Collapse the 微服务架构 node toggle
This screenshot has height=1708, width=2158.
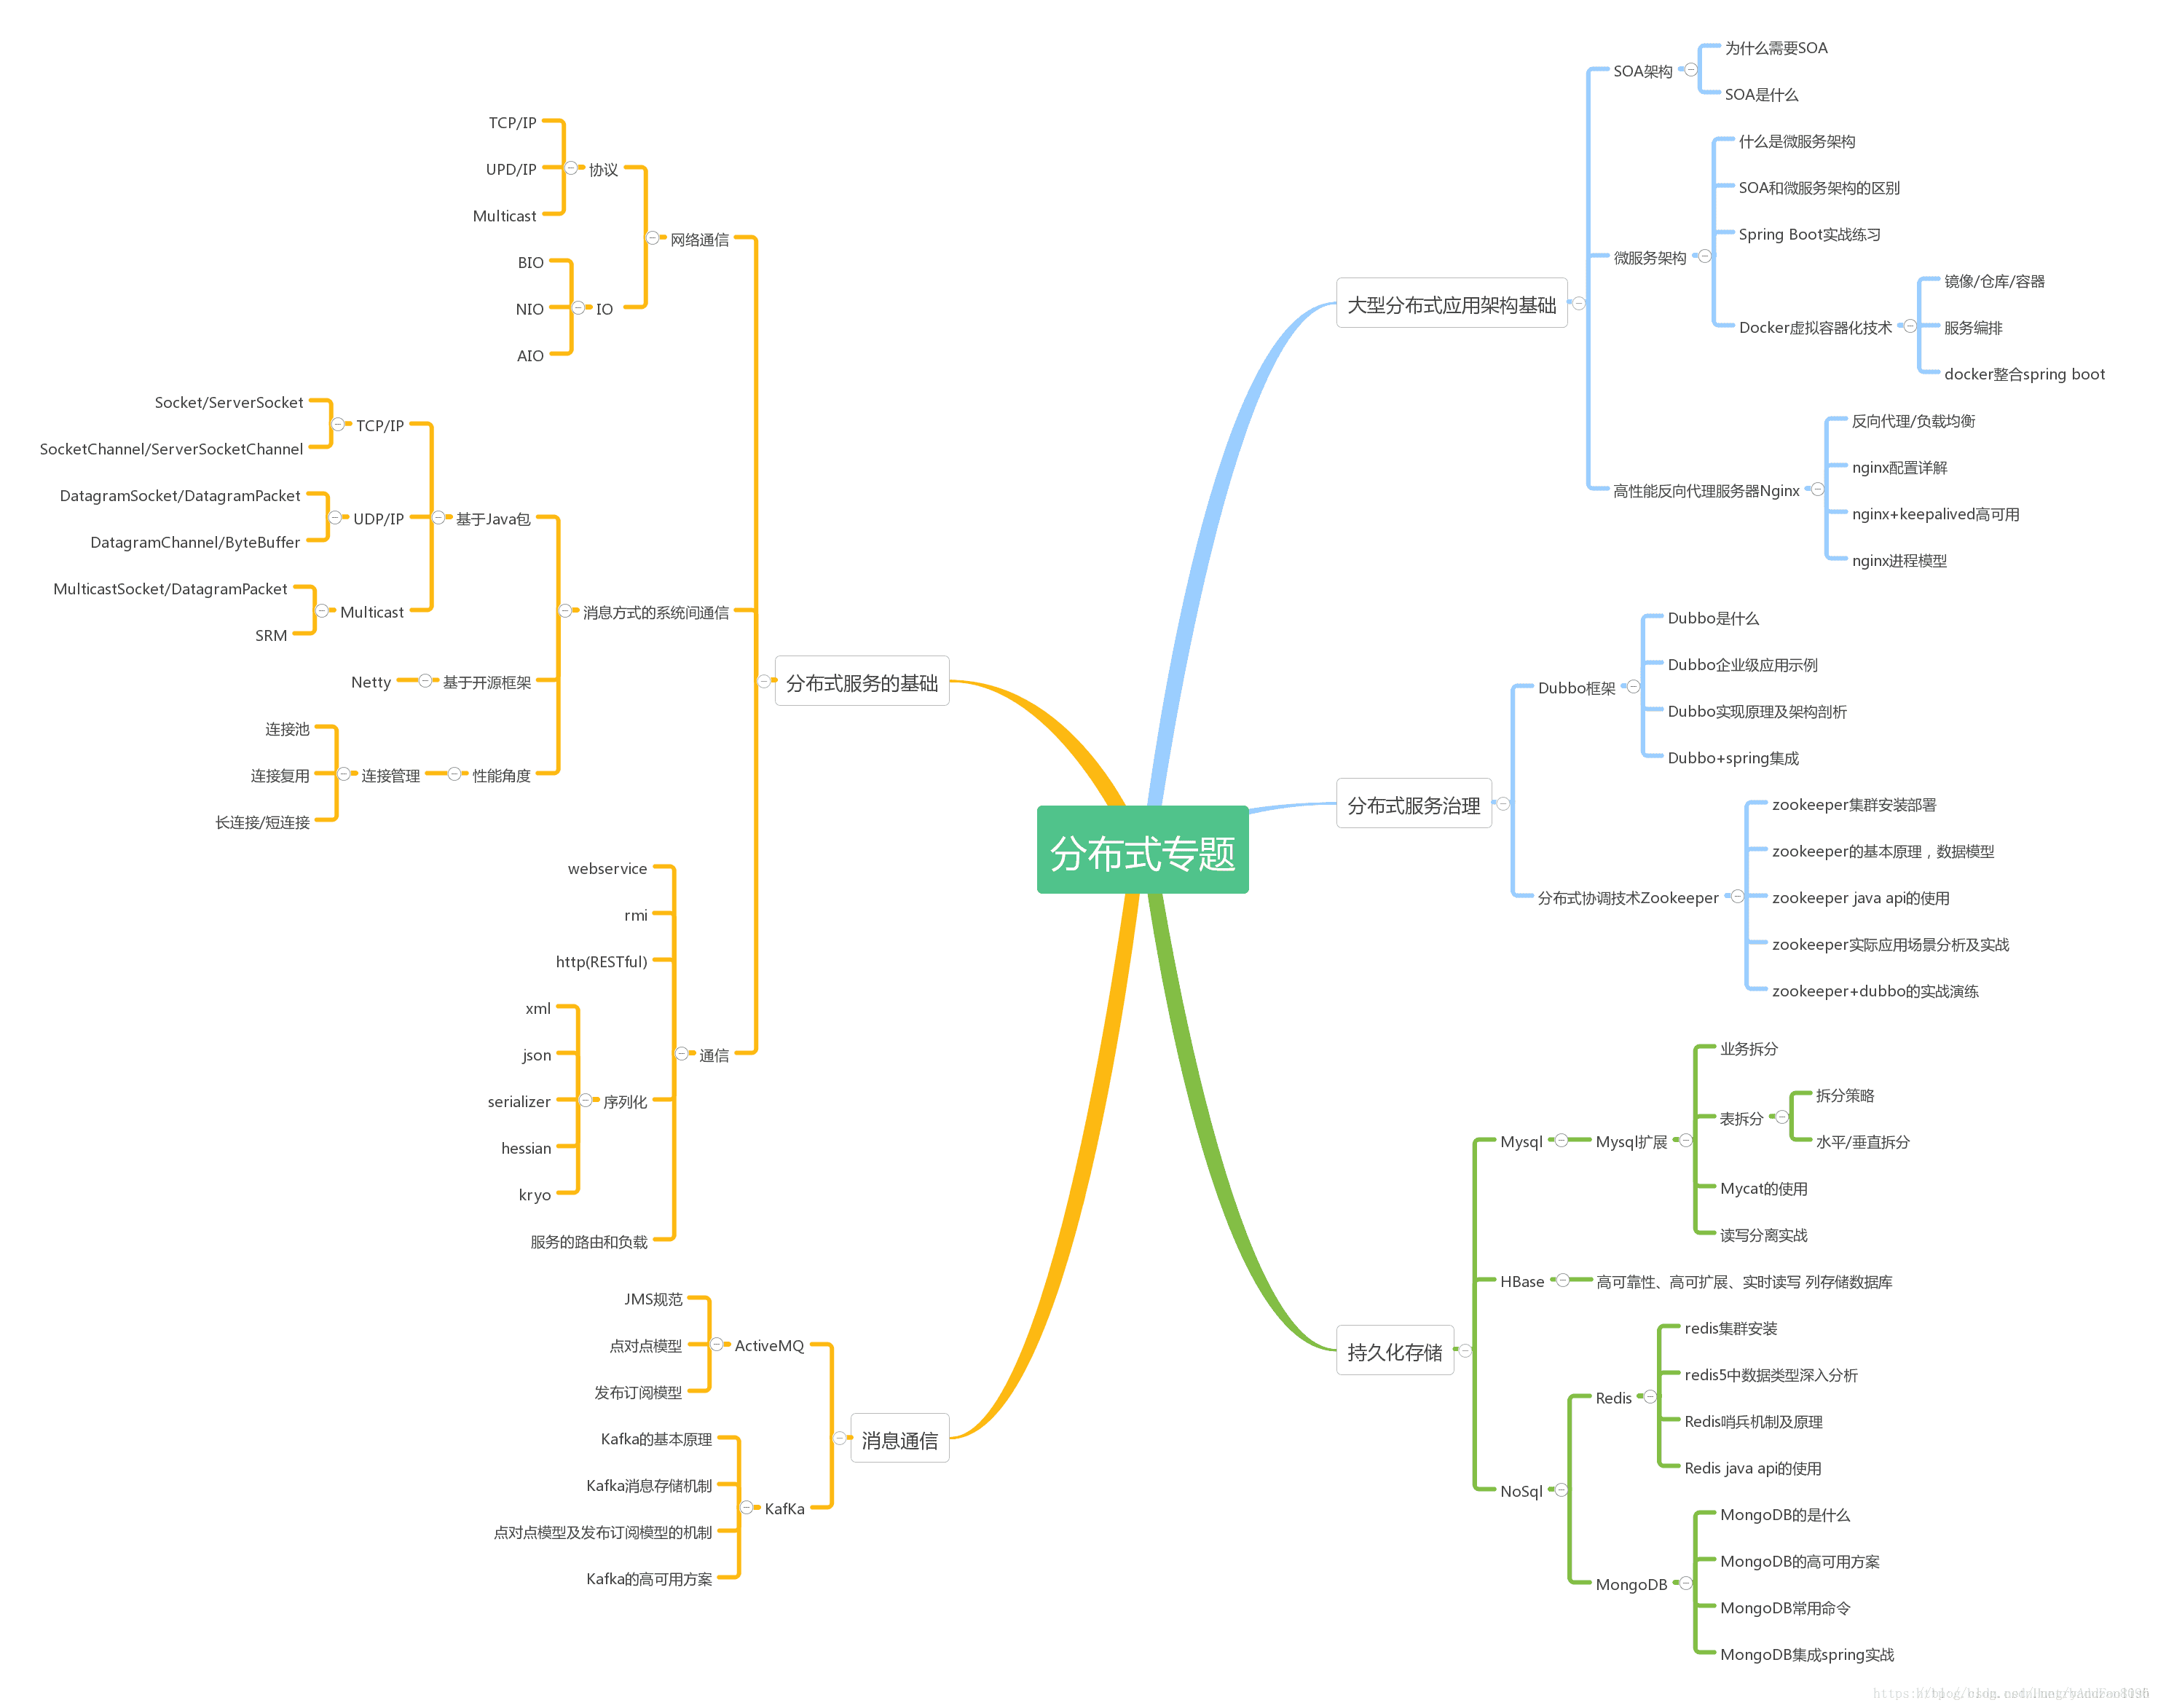click(1705, 257)
